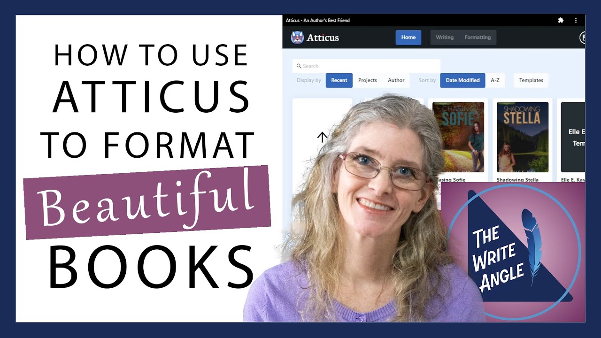Display books by Author
Image resolution: width=601 pixels, height=338 pixels.
coord(396,80)
